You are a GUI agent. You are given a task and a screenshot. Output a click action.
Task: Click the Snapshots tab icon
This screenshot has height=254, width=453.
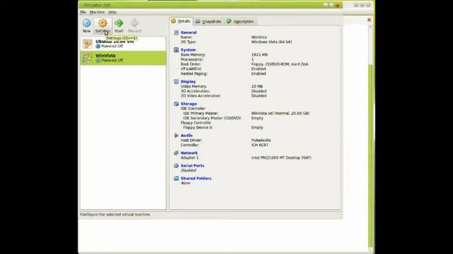(198, 21)
